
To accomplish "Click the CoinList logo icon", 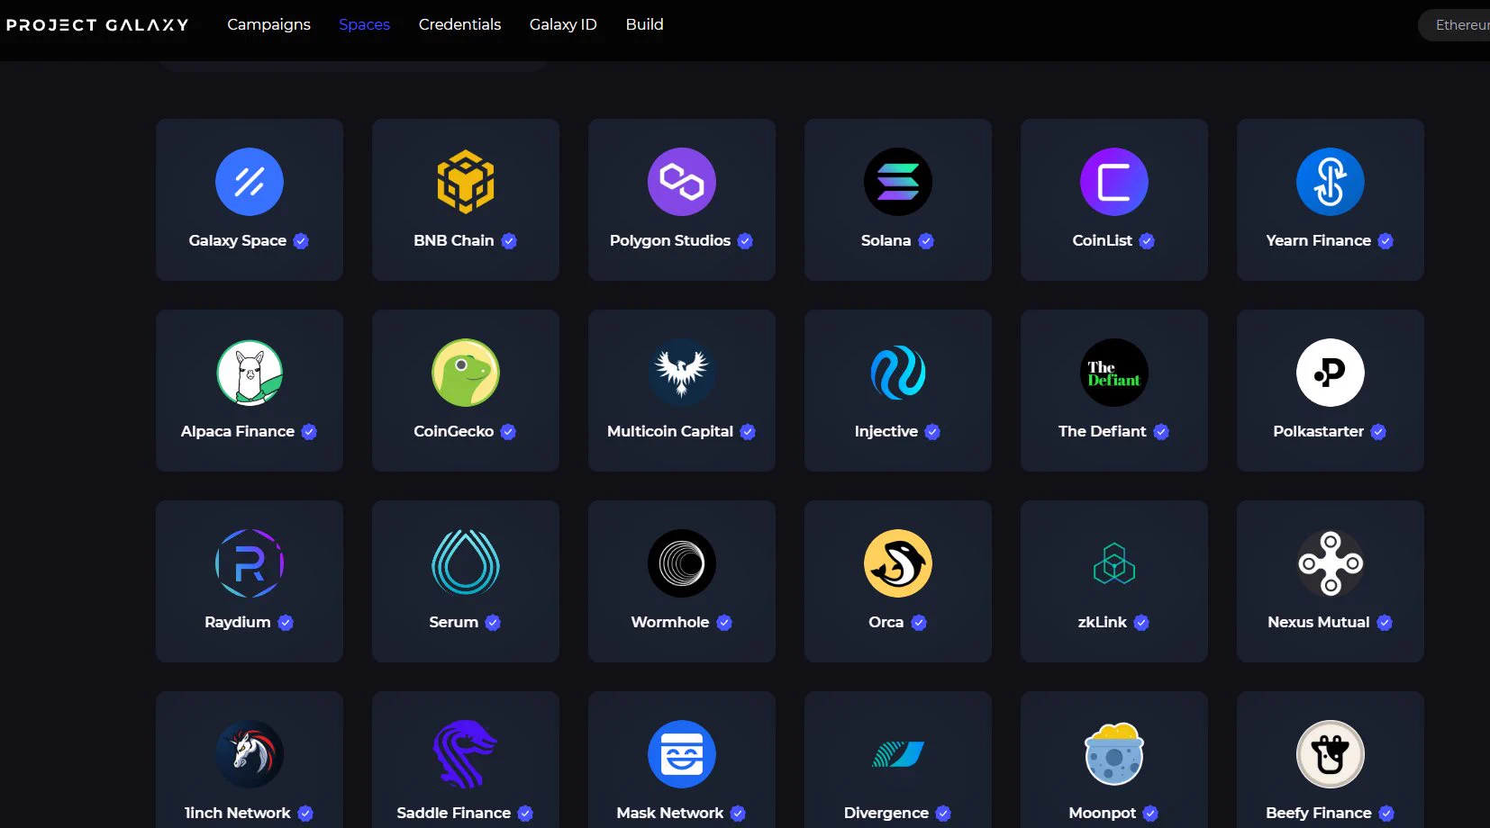I will pyautogui.click(x=1114, y=182).
